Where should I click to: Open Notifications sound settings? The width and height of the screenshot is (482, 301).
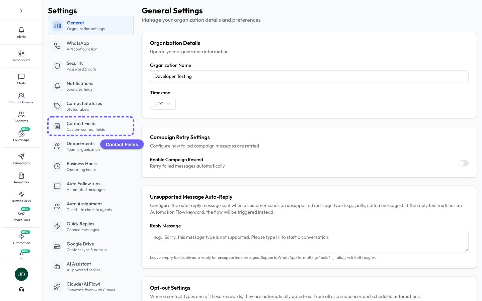pos(91,86)
